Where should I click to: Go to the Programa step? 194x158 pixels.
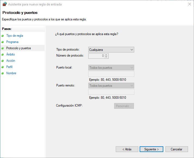tap(12, 42)
